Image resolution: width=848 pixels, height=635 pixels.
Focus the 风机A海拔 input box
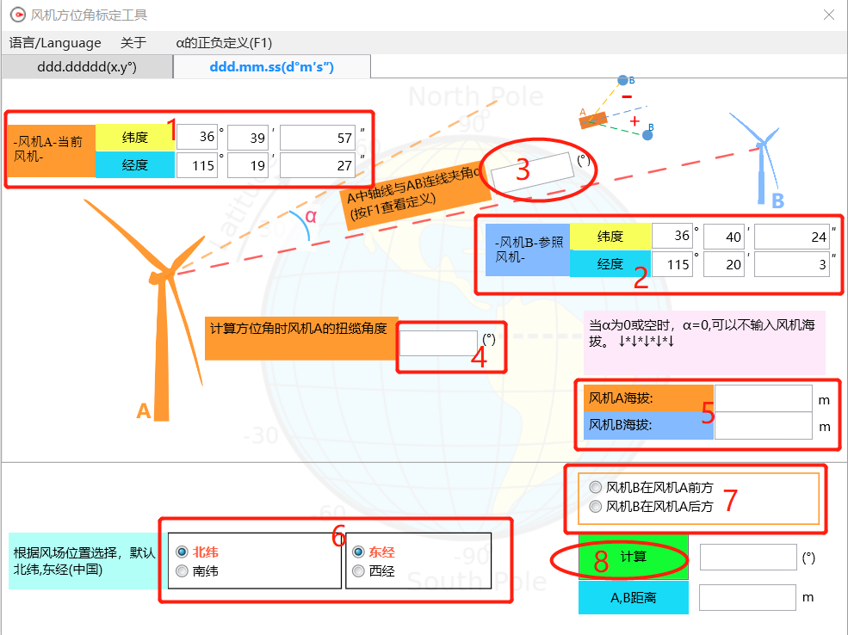[763, 398]
